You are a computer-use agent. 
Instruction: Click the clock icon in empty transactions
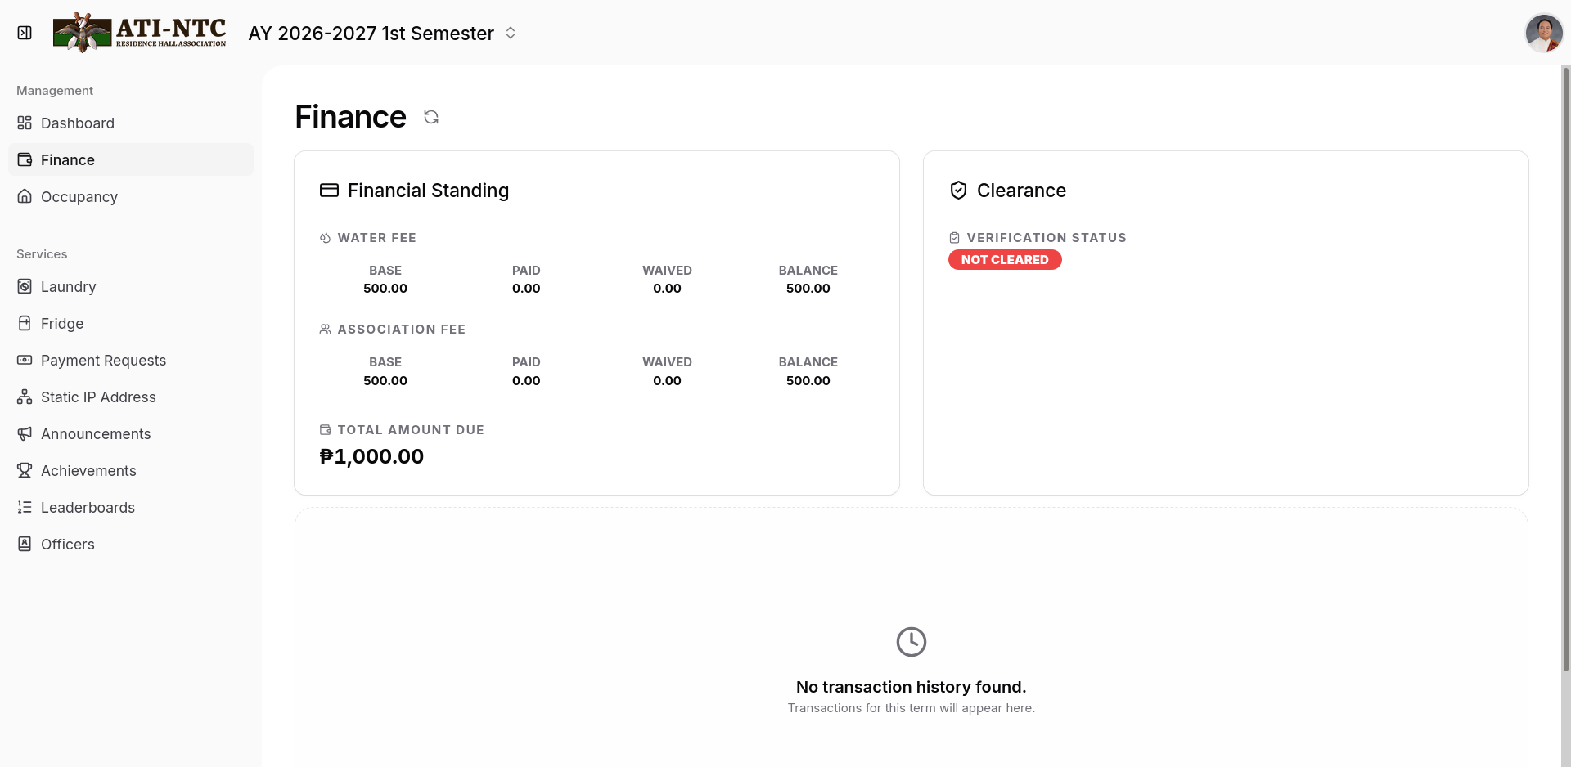pyautogui.click(x=911, y=642)
